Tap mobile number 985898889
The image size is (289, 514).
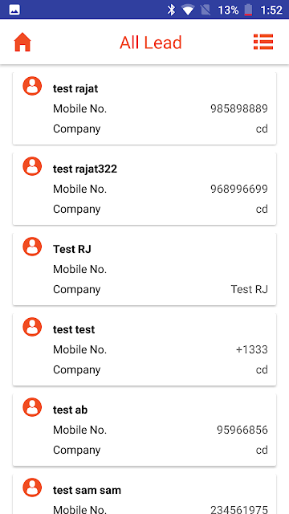tap(239, 108)
